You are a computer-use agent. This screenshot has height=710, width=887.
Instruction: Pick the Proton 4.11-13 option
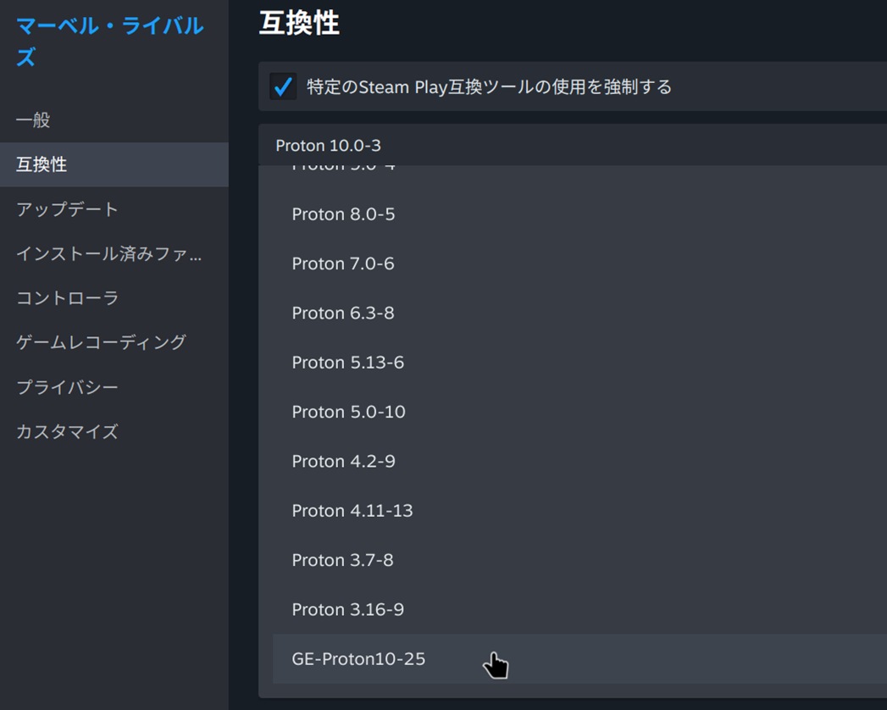pos(352,511)
